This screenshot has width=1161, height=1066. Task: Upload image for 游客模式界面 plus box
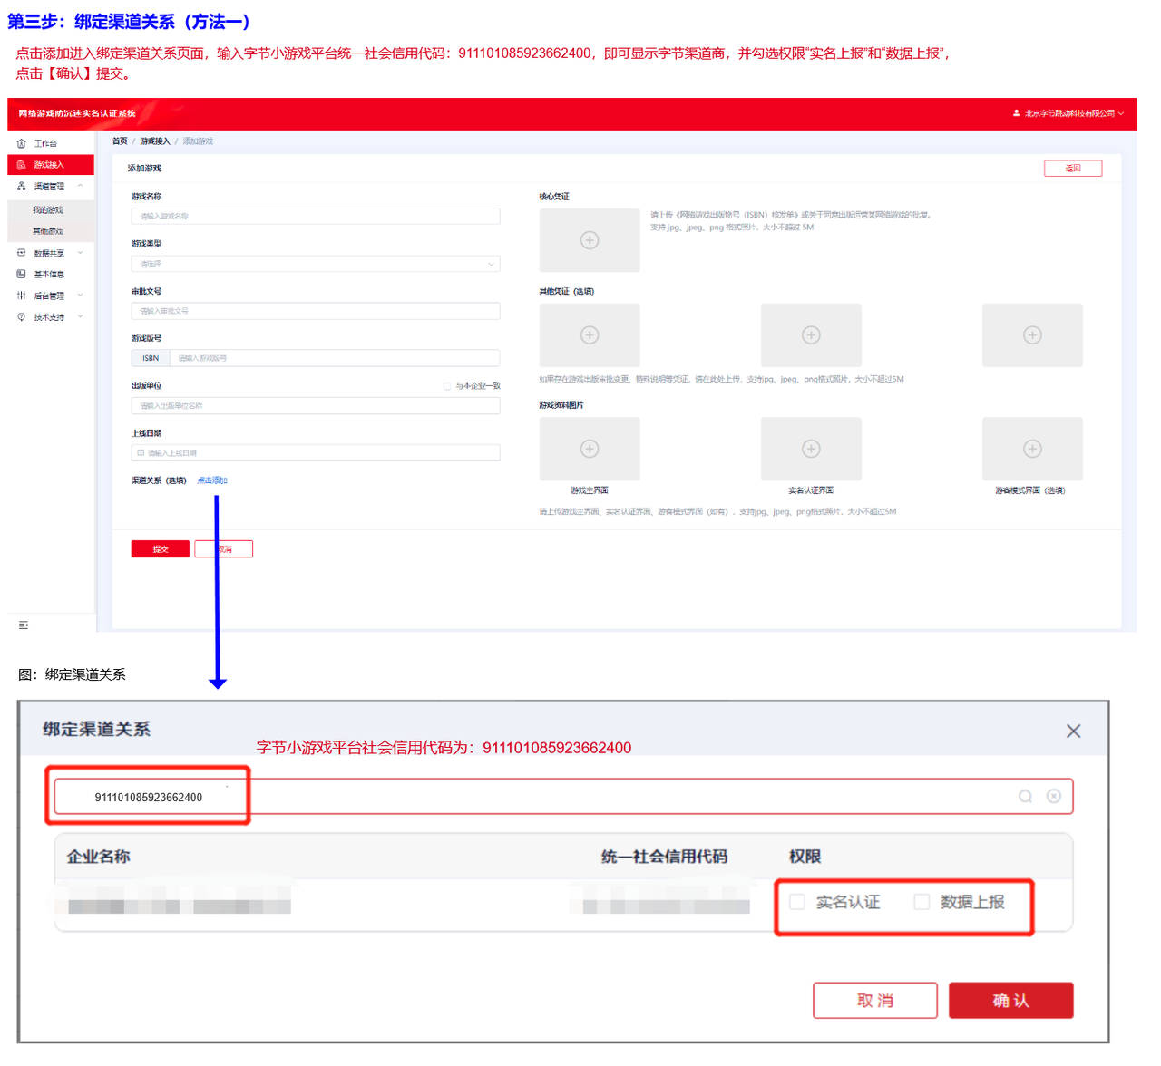[1032, 449]
